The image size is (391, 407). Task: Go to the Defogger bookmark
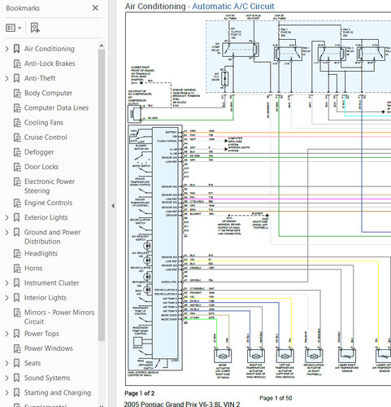tap(39, 152)
